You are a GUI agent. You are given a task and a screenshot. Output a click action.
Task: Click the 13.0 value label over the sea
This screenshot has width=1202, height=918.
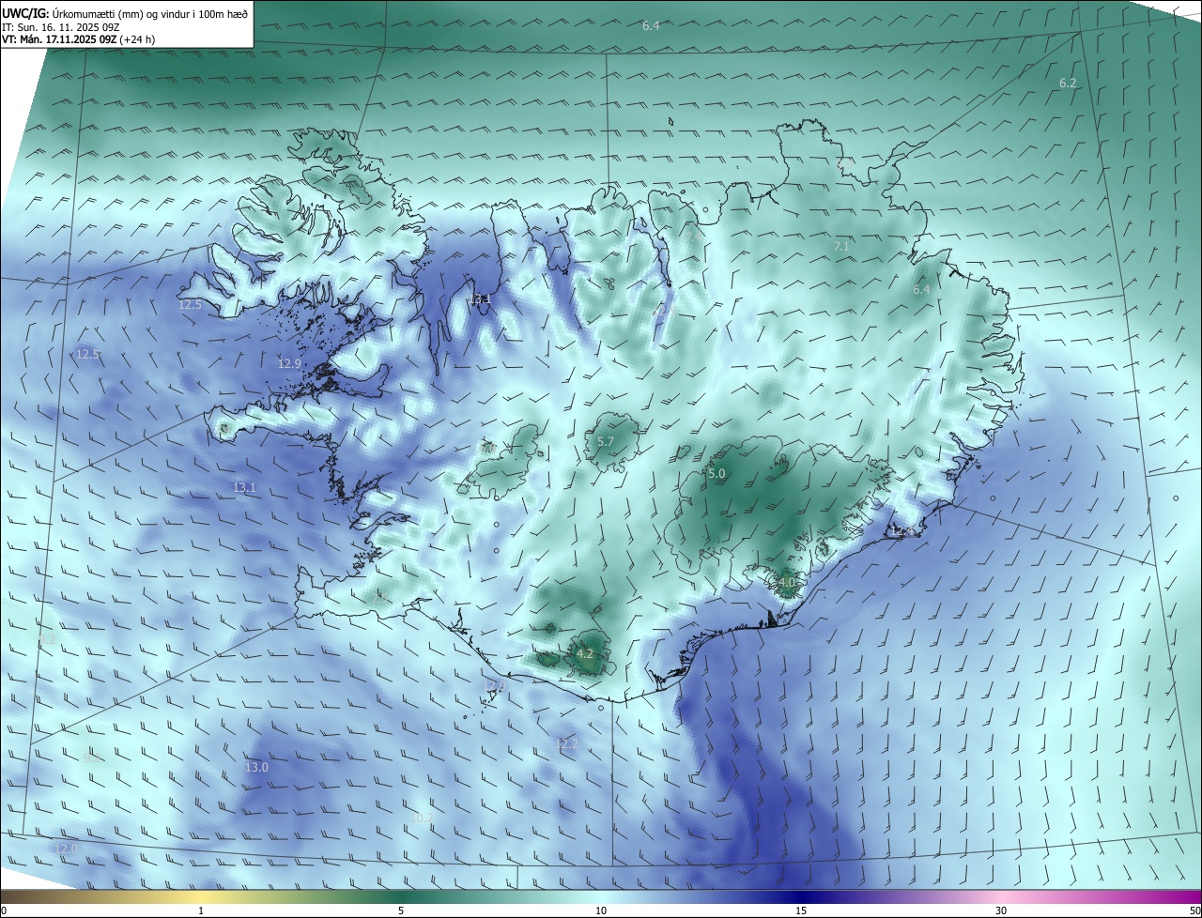(256, 767)
